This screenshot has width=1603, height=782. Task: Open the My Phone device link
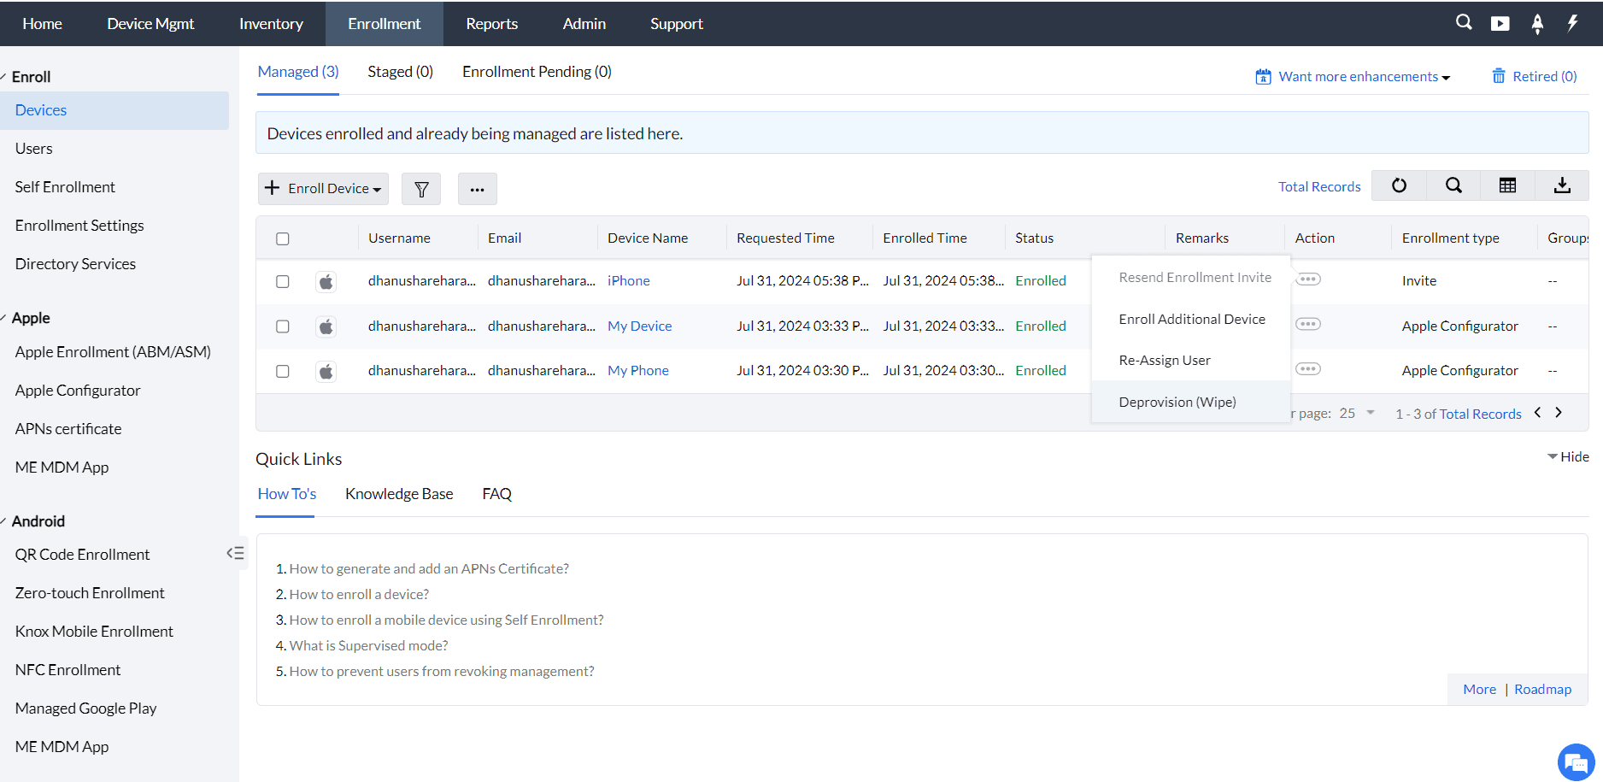click(637, 371)
